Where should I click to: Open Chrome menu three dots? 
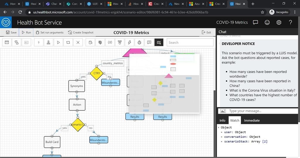tap(295, 12)
